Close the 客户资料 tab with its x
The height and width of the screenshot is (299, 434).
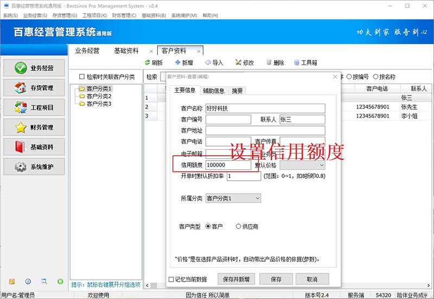tap(199, 51)
